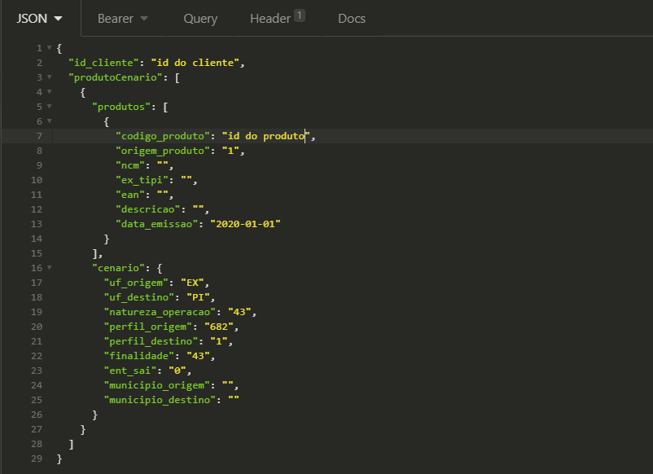Click the "ncm" key on line 9
Image resolution: width=653 pixels, height=474 pixels.
click(130, 165)
